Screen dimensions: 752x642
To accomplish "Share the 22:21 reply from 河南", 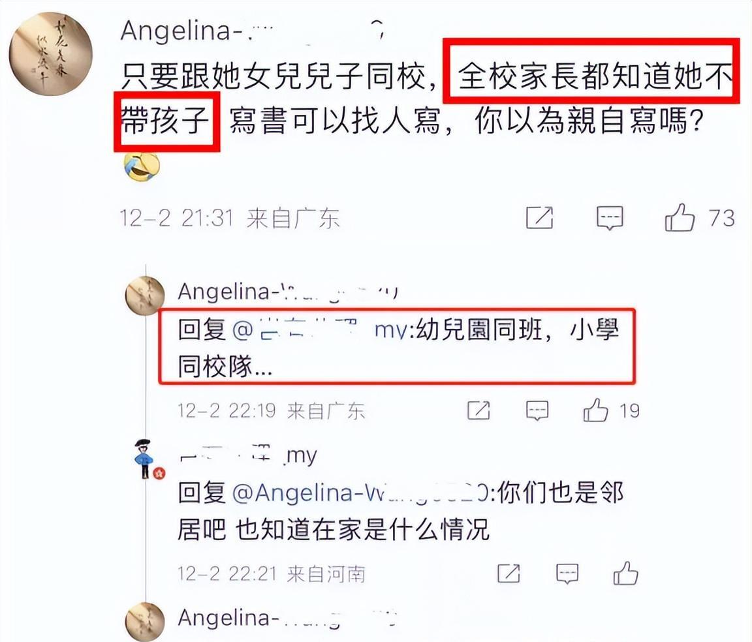I will (509, 573).
